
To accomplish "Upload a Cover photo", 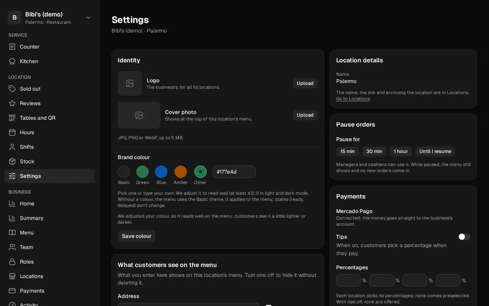I will click(x=305, y=115).
